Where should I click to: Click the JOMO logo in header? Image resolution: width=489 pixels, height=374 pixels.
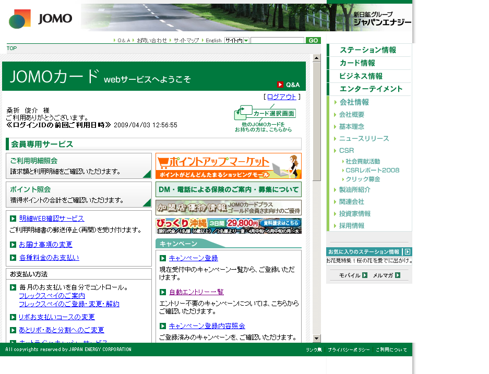40,19
